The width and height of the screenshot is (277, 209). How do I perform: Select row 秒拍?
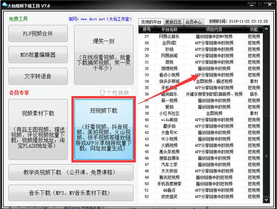(200, 49)
